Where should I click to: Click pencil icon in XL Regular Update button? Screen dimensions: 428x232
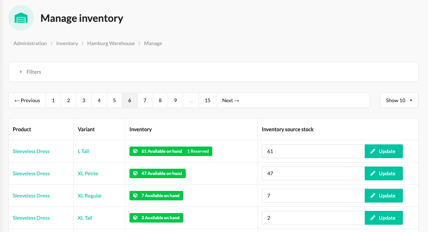point(373,196)
